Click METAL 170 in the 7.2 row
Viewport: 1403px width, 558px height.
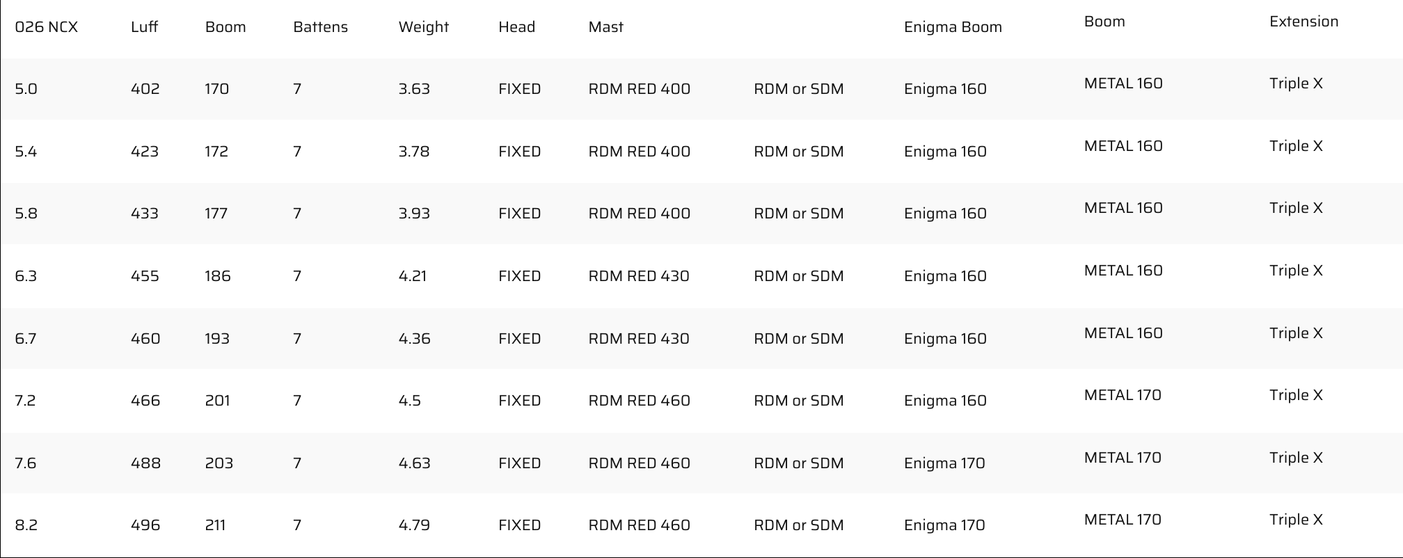[x=1123, y=395]
